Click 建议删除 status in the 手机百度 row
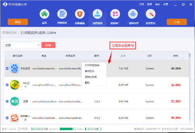 (176, 68)
